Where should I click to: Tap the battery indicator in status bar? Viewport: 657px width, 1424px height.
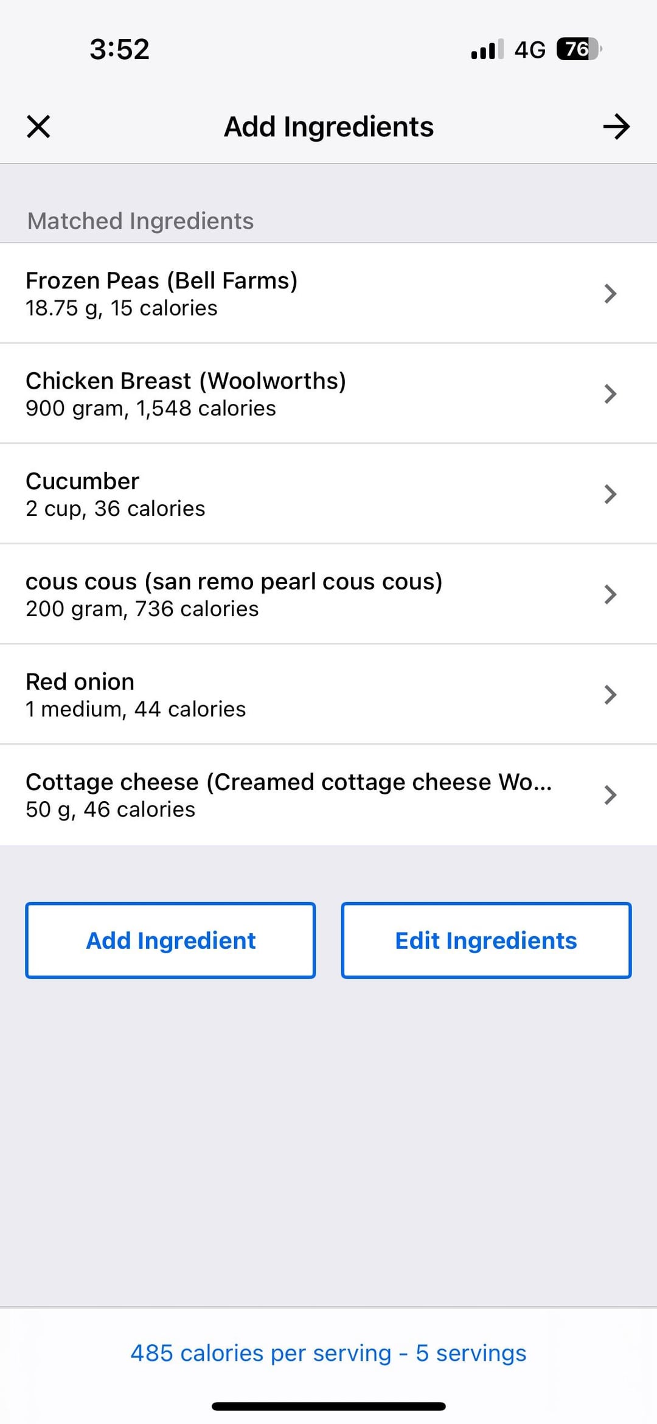pos(578,49)
